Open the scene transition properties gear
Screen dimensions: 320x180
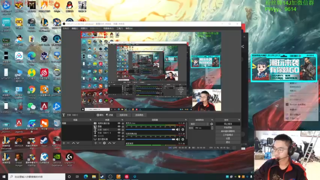[x=212, y=124]
